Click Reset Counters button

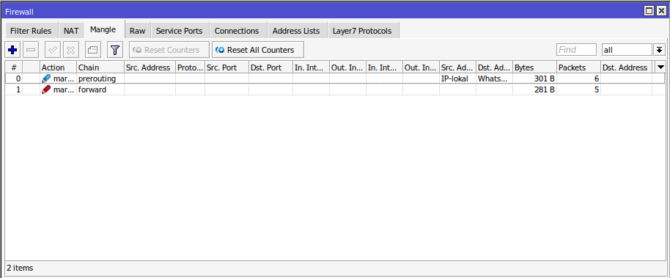pyautogui.click(x=169, y=50)
